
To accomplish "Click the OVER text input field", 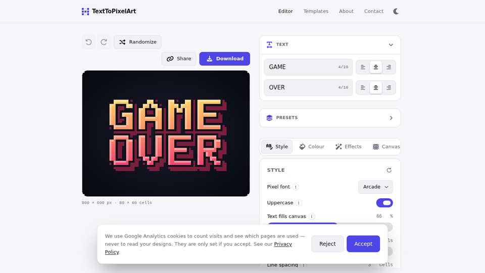I will pyautogui.click(x=308, y=87).
